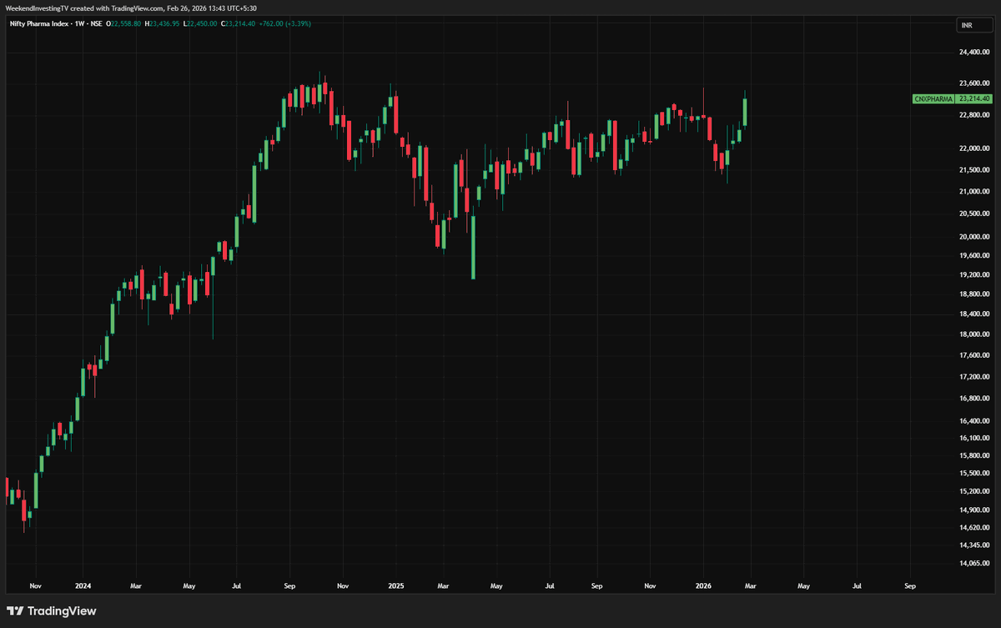Click the 14,620.00 price axis label
Viewport: 1001px width, 628px height.
[974, 528]
